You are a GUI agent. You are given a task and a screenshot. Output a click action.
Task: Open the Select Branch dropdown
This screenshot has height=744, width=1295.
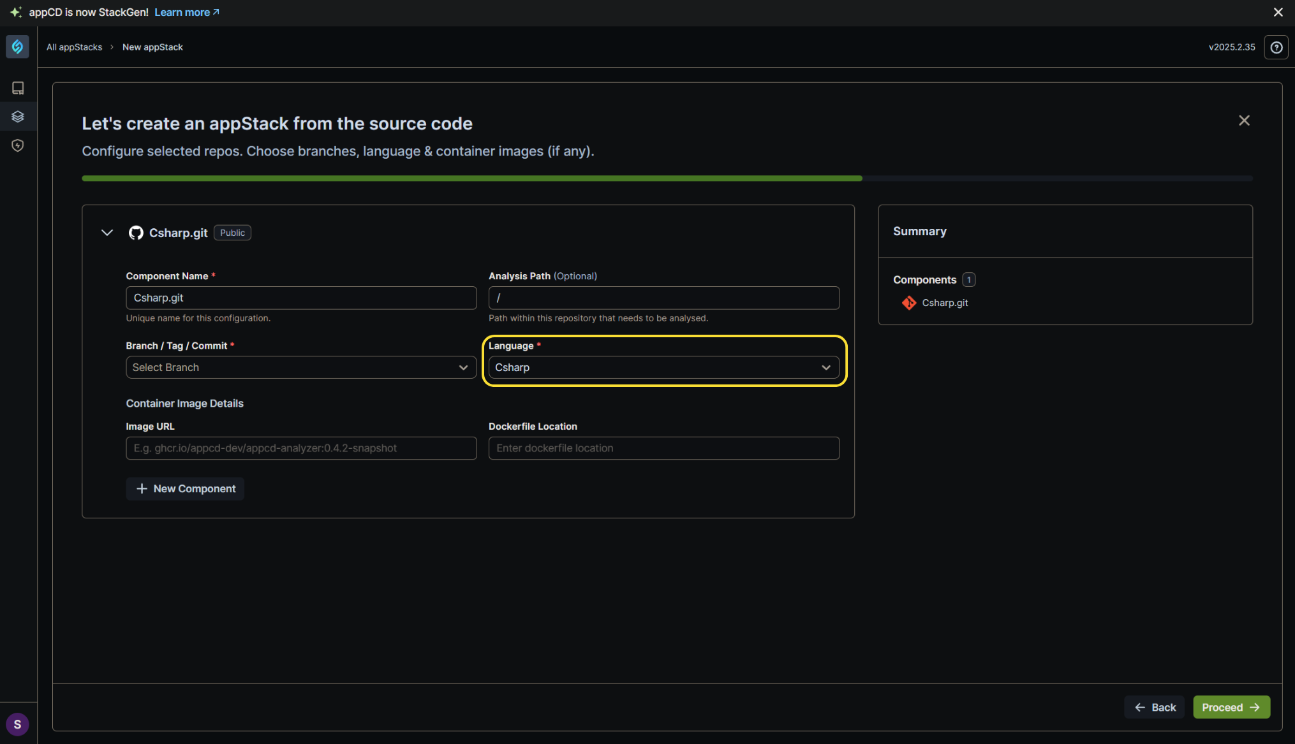click(301, 367)
